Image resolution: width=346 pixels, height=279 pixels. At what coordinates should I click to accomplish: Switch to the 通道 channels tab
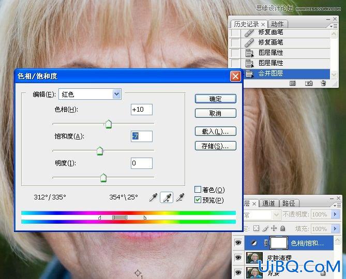point(268,203)
